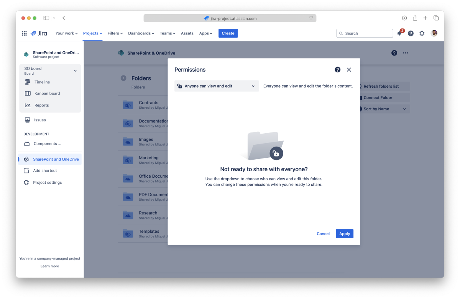
Task: Open the Jira app switcher grid icon
Action: pos(25,33)
